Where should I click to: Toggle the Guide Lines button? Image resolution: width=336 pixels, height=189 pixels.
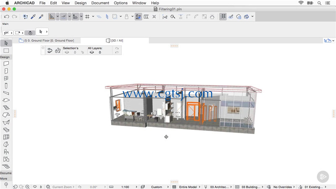[52, 17]
